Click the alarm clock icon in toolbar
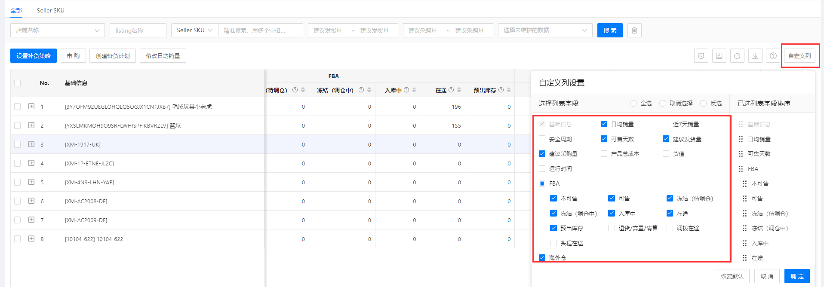The width and height of the screenshot is (824, 287). point(701,56)
